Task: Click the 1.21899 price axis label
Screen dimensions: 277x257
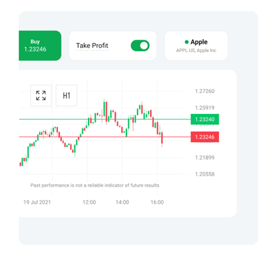Action: coord(205,157)
